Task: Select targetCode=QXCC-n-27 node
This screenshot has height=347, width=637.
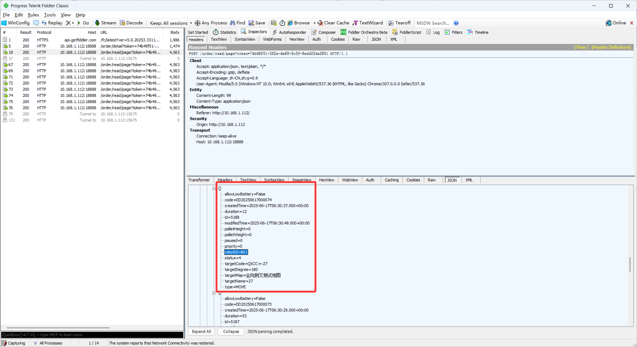Action: click(x=246, y=264)
